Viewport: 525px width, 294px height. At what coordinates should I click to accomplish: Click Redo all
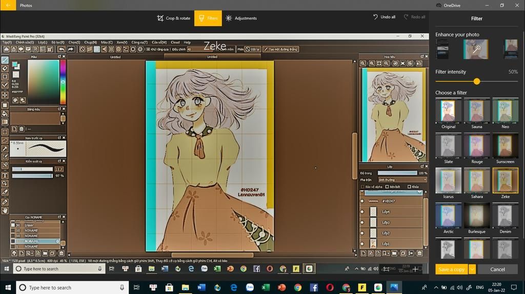click(414, 17)
